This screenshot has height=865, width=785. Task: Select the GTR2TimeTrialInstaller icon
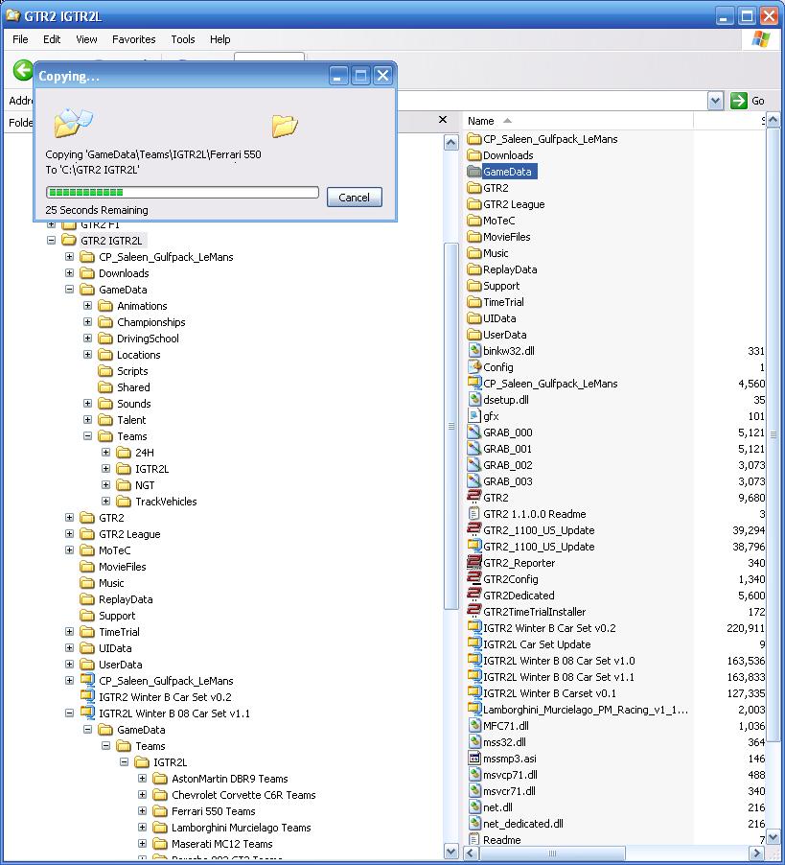[x=474, y=611]
